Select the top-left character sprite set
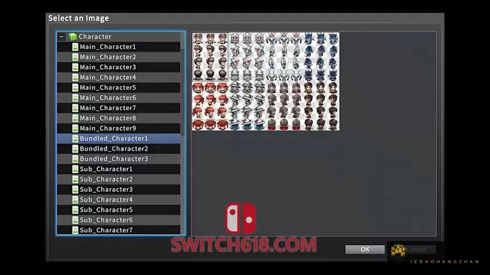The image size is (490, 275). click(x=210, y=57)
